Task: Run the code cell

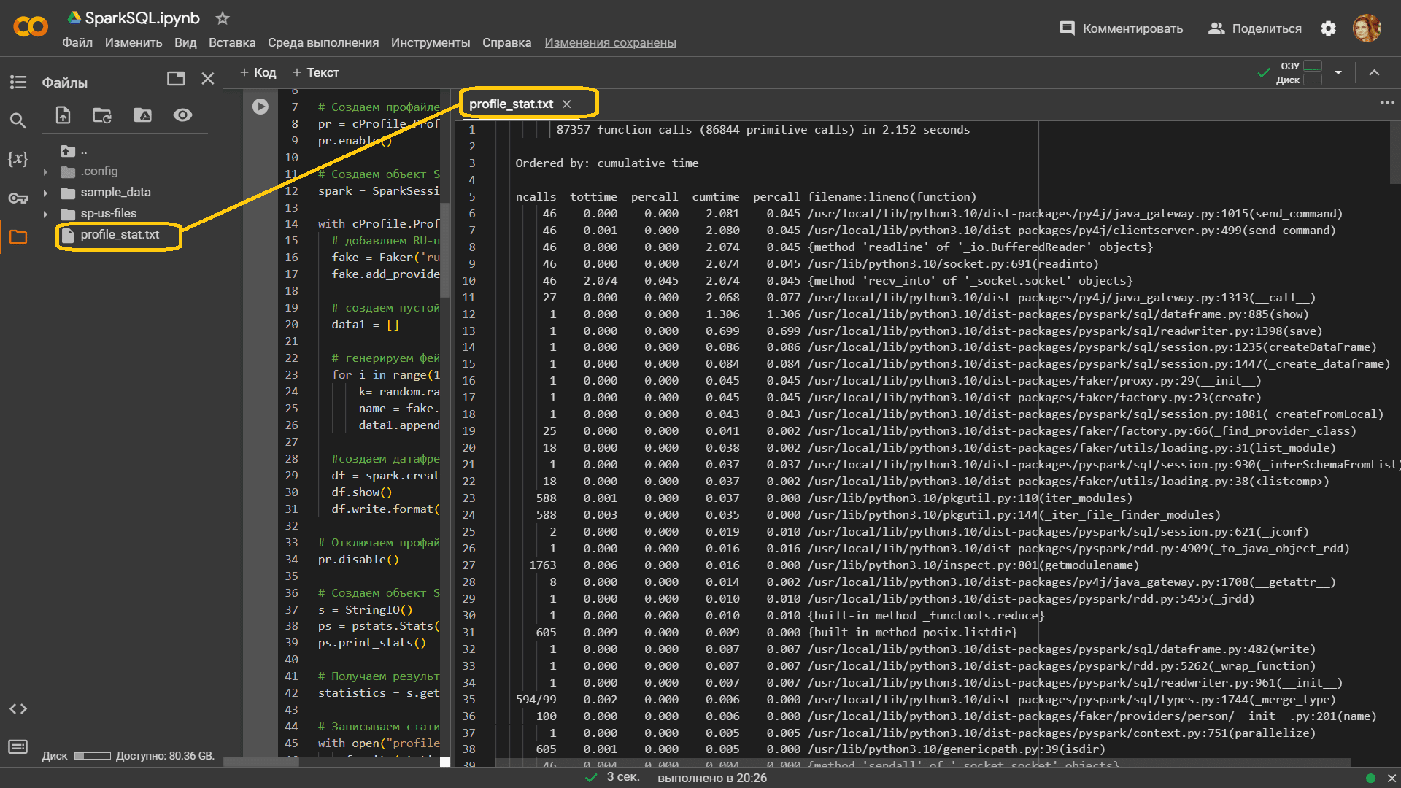Action: pyautogui.click(x=260, y=107)
